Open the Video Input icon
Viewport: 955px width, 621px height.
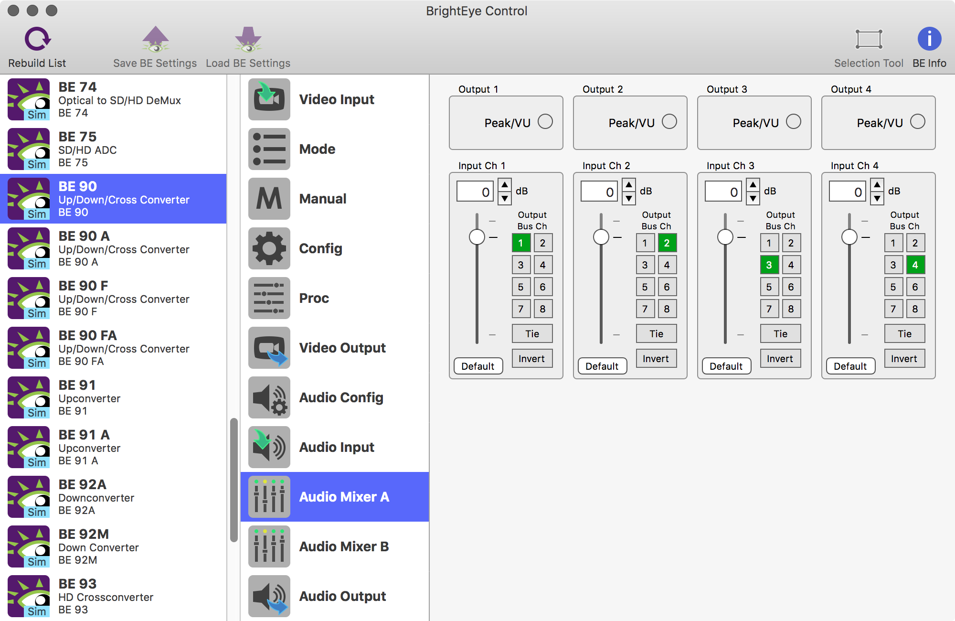point(269,99)
